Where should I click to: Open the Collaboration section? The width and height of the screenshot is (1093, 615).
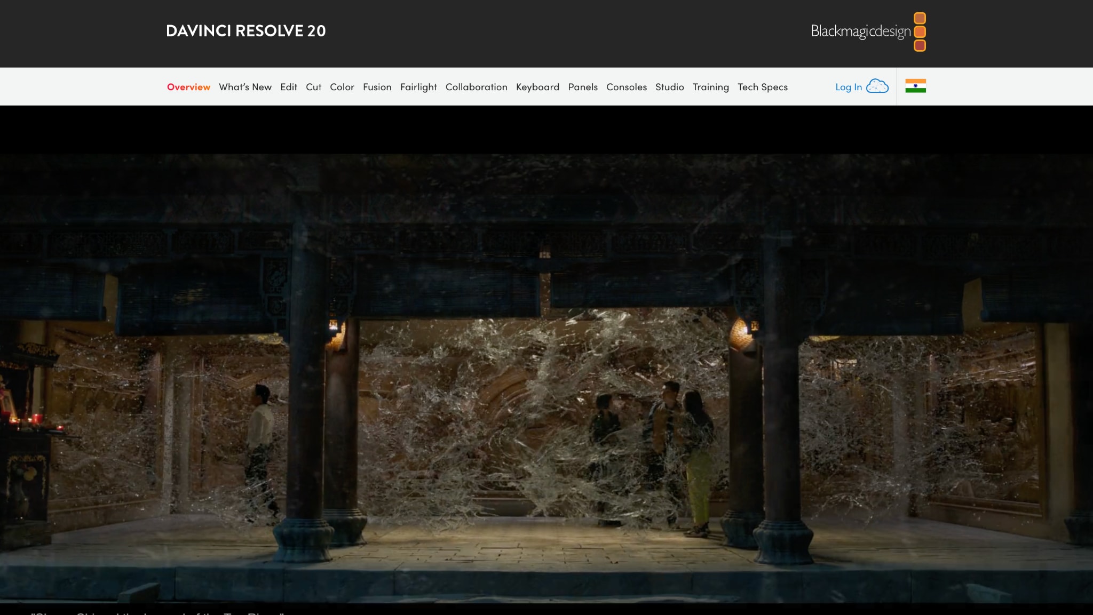(x=476, y=87)
